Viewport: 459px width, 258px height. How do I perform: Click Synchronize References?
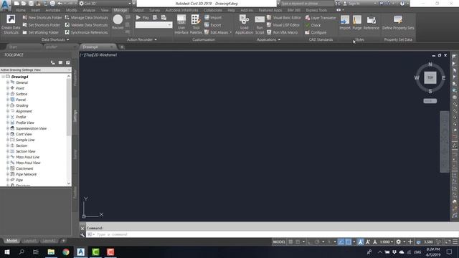tap(86, 32)
